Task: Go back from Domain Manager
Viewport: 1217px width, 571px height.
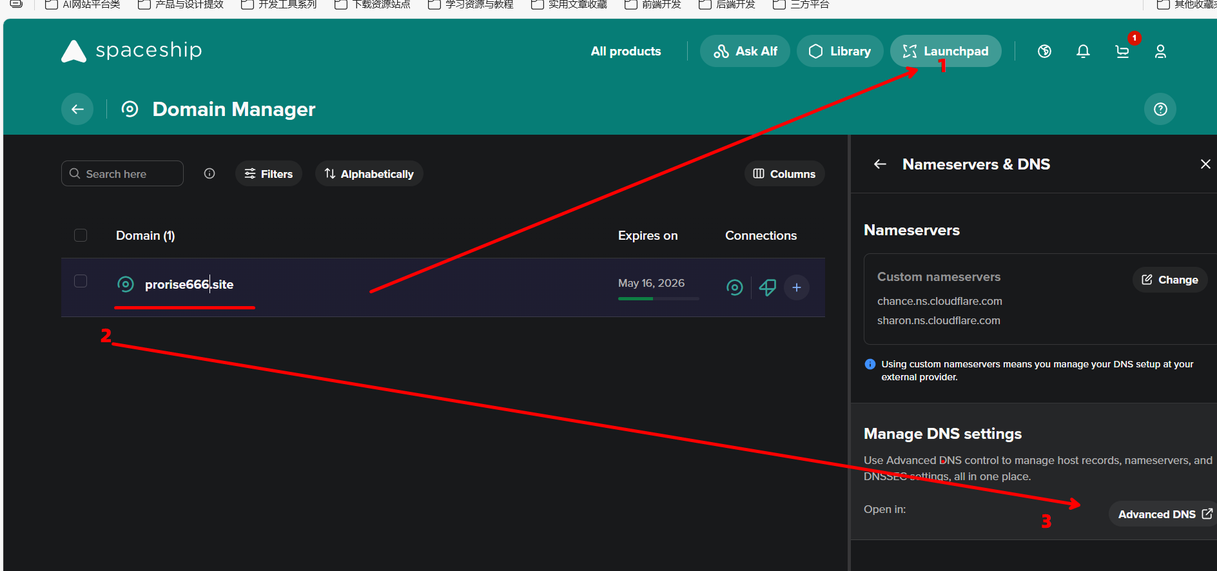Action: click(77, 110)
